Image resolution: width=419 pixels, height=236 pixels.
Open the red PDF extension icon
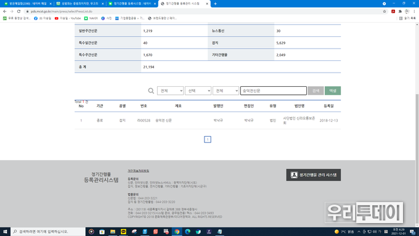393,12
